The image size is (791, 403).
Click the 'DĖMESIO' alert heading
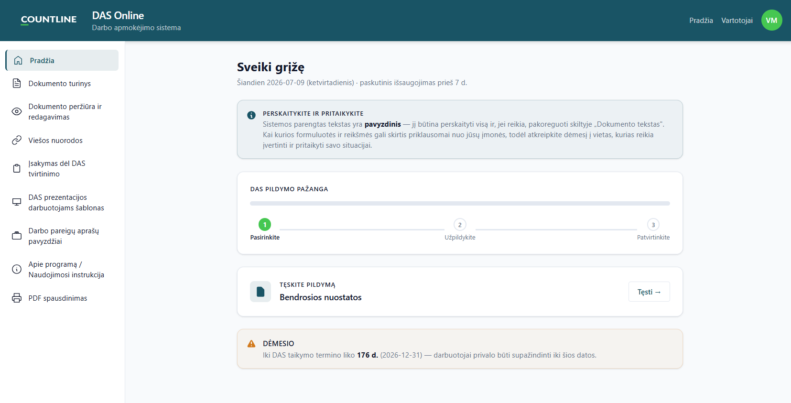point(278,343)
